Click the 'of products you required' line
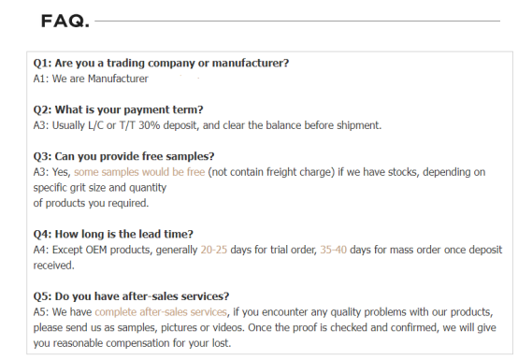The height and width of the screenshot is (360, 518). point(92,203)
